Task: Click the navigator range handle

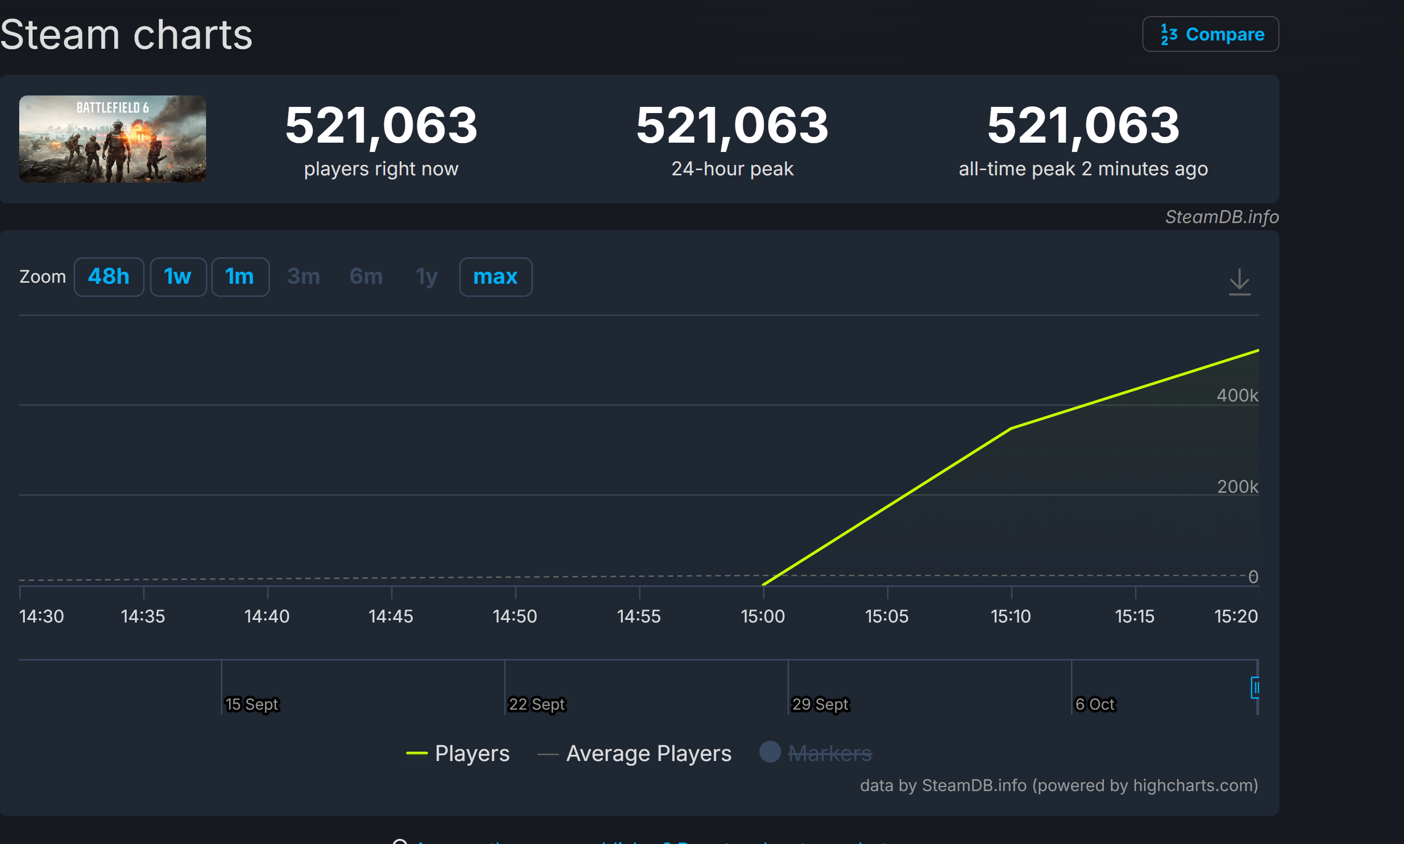Action: click(x=1255, y=688)
